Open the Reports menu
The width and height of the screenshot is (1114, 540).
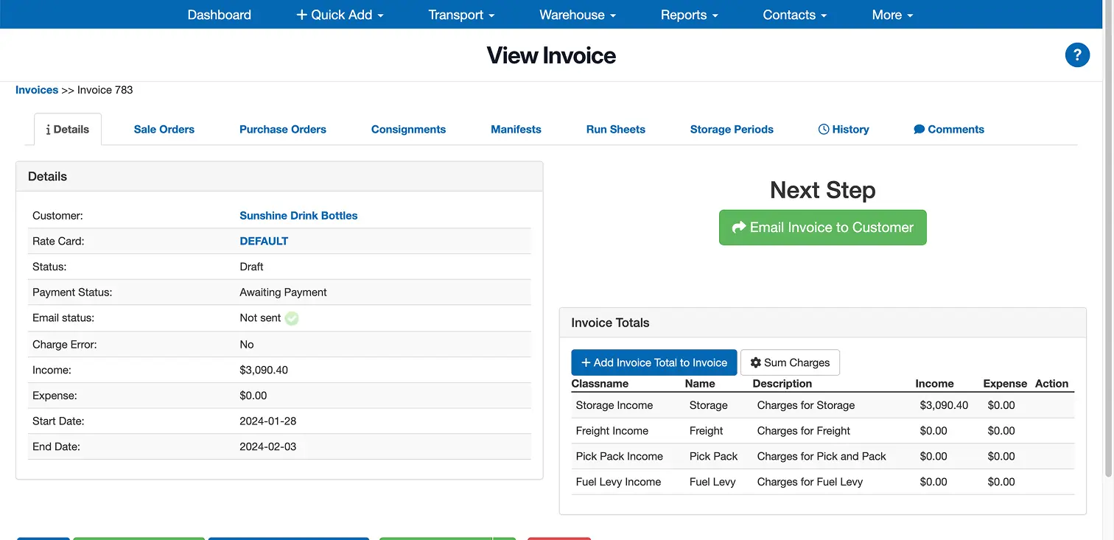(x=688, y=14)
